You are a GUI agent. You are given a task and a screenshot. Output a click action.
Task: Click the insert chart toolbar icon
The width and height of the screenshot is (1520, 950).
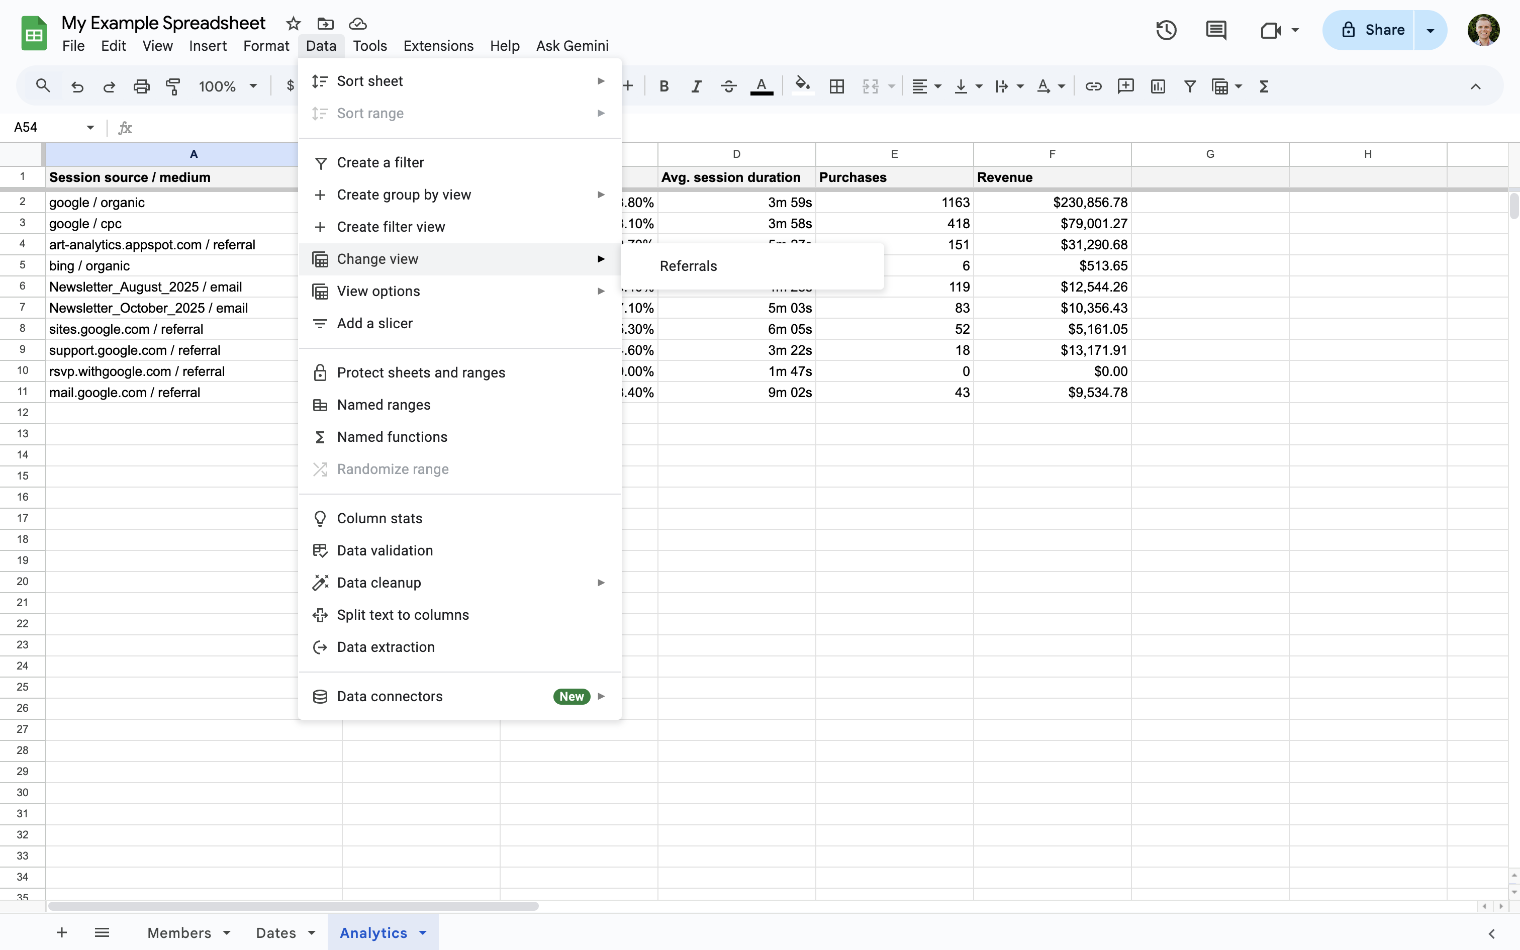pyautogui.click(x=1158, y=86)
